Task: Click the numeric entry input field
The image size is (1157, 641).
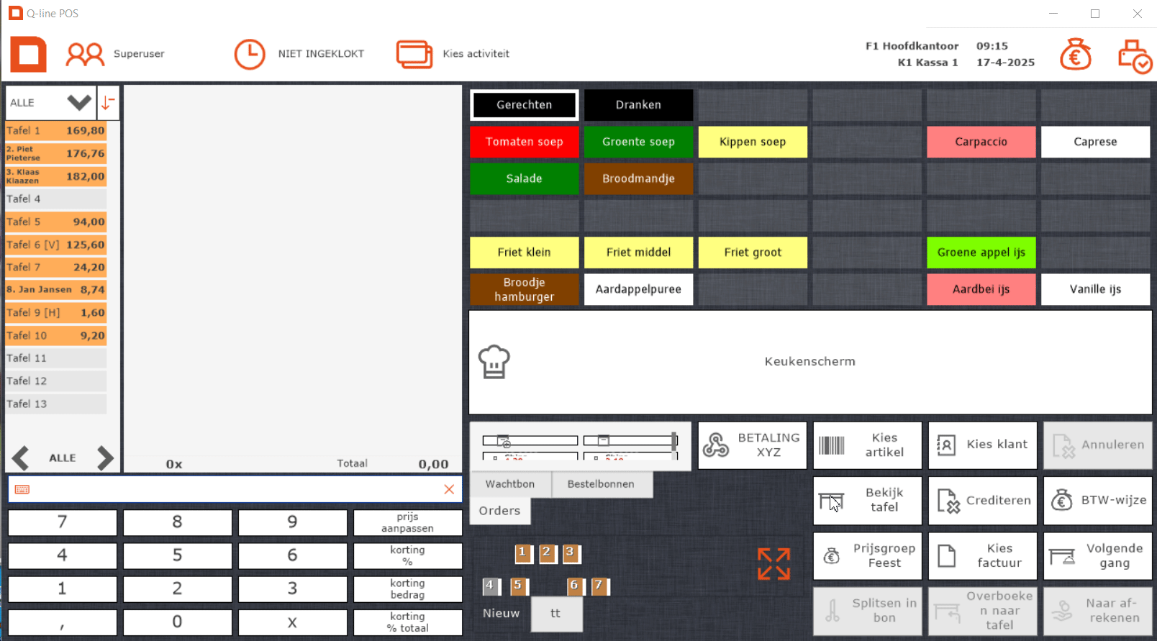Action: [230, 489]
